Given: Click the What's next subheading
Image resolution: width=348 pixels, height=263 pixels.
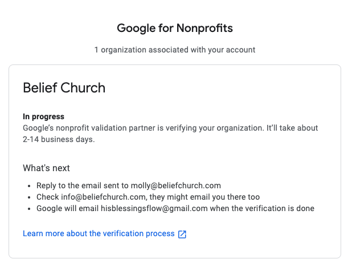Looking at the screenshot, I should tap(46, 168).
